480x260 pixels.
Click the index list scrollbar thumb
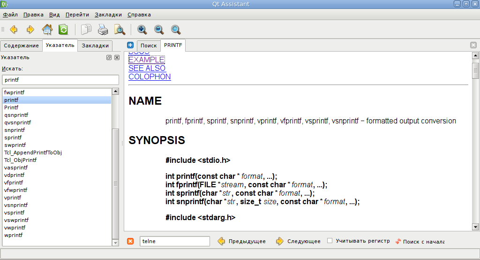(x=115, y=184)
